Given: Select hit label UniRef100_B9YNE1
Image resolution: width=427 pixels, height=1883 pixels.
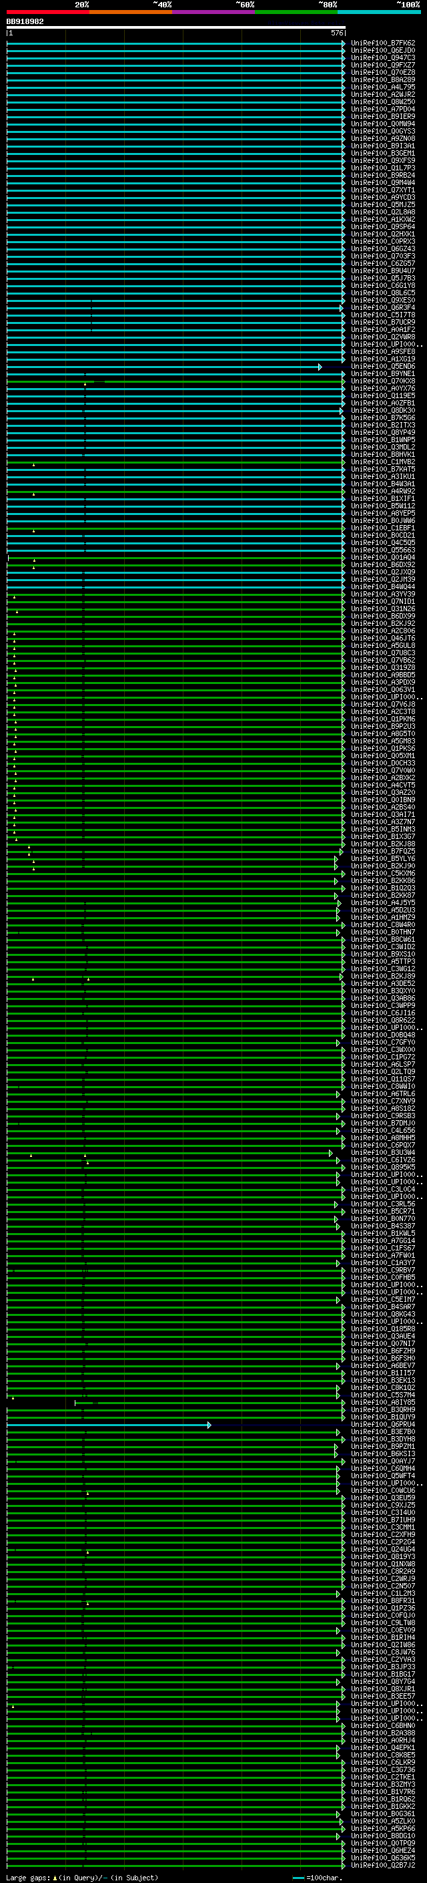Looking at the screenshot, I should [x=382, y=373].
